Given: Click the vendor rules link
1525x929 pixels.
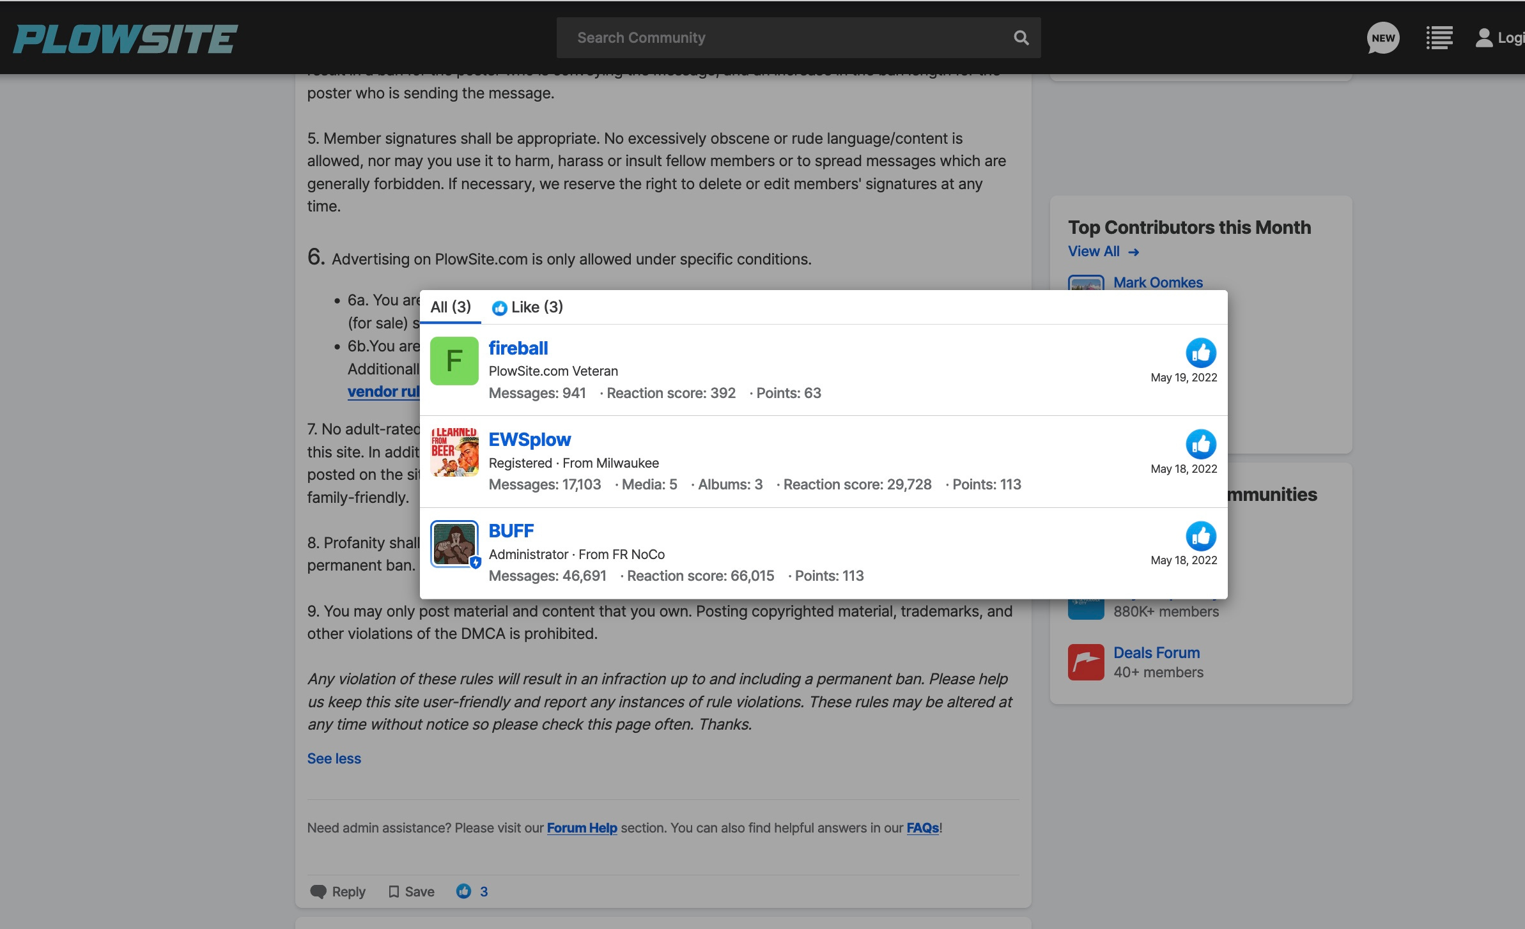Looking at the screenshot, I should (383, 392).
